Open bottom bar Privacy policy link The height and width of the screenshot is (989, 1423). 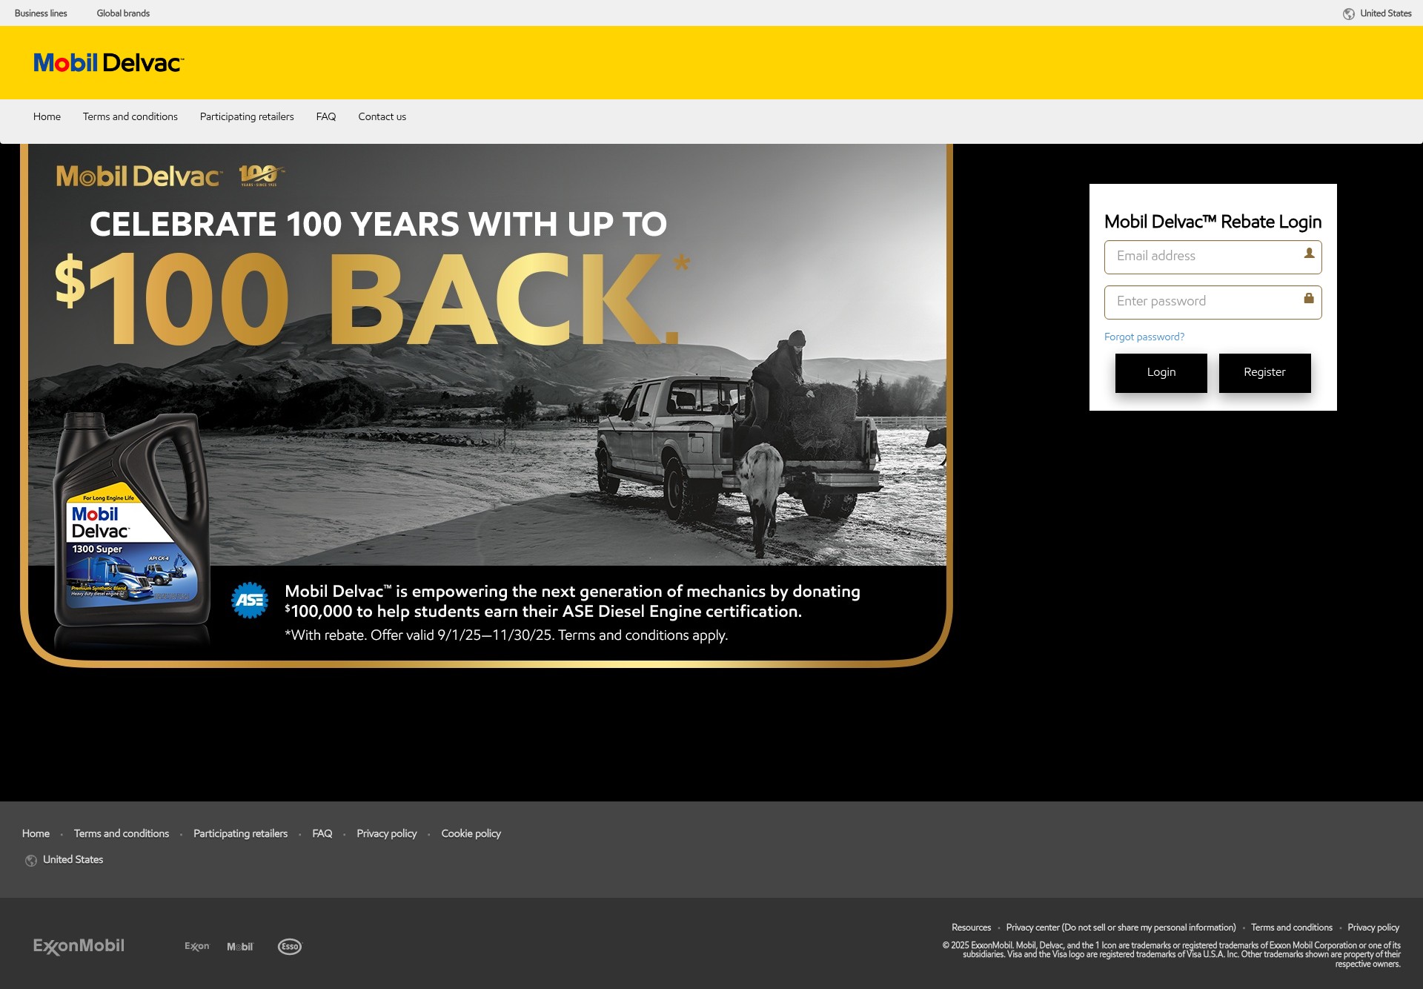click(1373, 927)
